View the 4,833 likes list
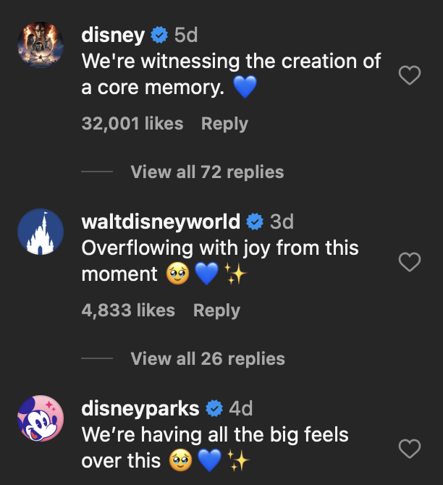 point(128,311)
